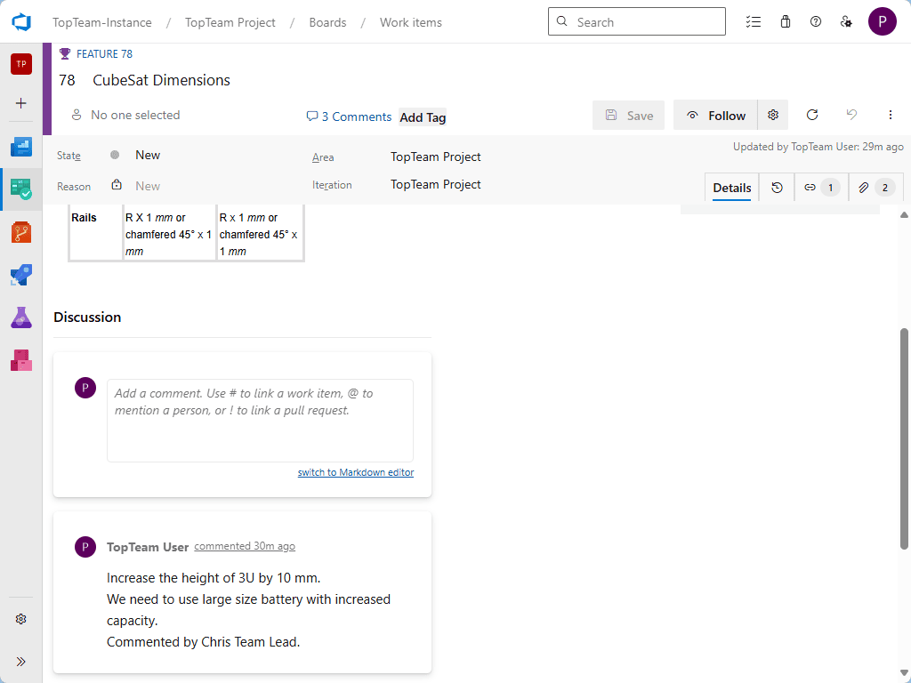Open more actions ellipsis menu
911x683 pixels.
click(890, 116)
